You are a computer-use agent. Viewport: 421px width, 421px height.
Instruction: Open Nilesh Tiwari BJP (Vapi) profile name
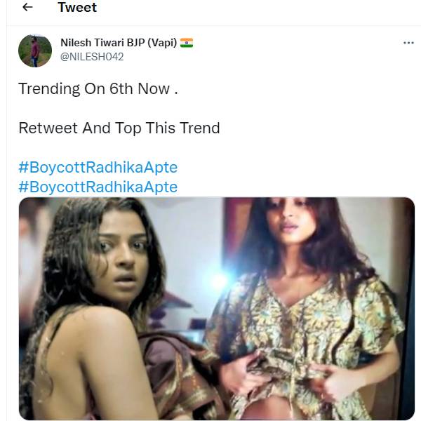(119, 43)
